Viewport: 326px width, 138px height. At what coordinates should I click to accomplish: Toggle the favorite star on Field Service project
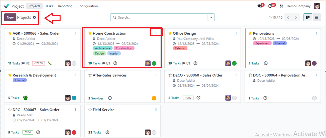click(x=90, y=110)
